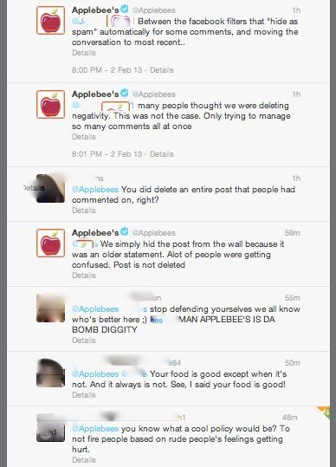Click verified badge on the 'many people thought' tweet
The image size is (336, 467).
point(125,93)
